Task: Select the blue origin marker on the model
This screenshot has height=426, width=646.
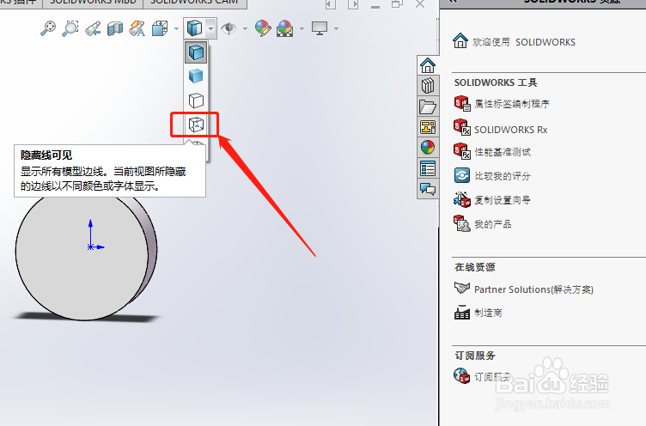Action: (91, 246)
